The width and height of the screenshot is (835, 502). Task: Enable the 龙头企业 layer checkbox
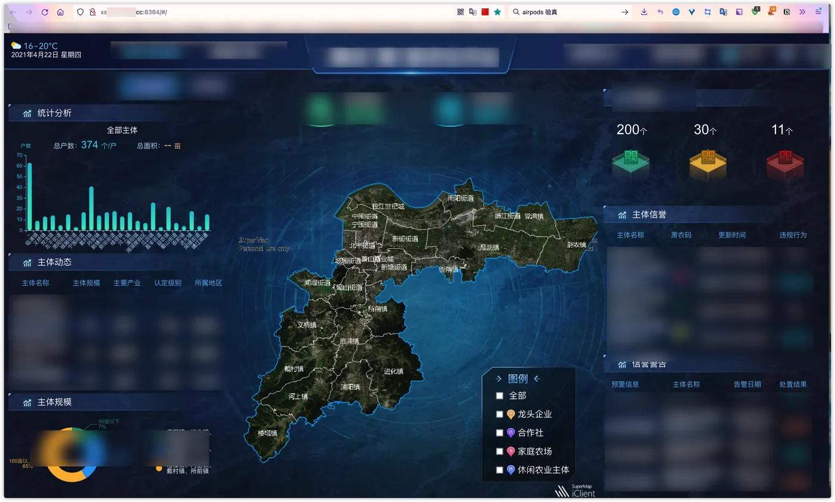(x=500, y=414)
